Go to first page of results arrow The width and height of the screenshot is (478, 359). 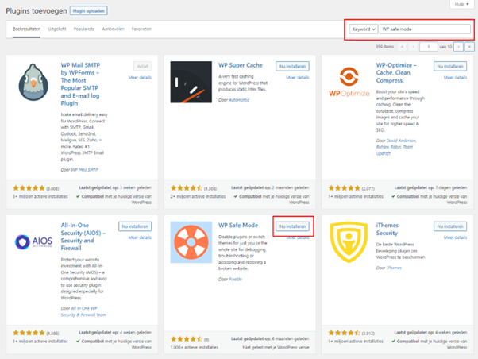(402, 47)
